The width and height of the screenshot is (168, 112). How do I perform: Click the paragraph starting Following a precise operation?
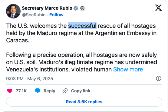tap(81, 62)
